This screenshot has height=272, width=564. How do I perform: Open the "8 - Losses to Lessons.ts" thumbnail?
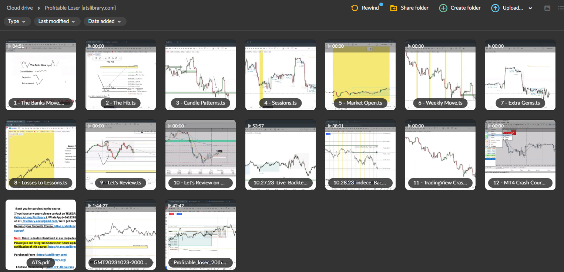[x=40, y=154]
